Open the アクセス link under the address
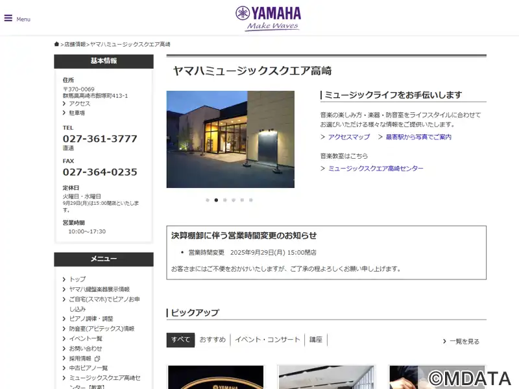This screenshot has height=389, width=519. [x=79, y=104]
